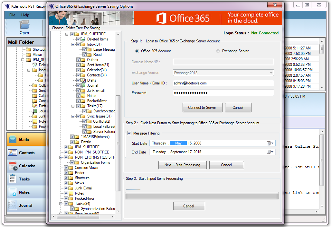Image resolution: width=332 pixels, height=227 pixels.
Task: Toggle the Calendar(31) checkbox
Action: (x=78, y=70)
